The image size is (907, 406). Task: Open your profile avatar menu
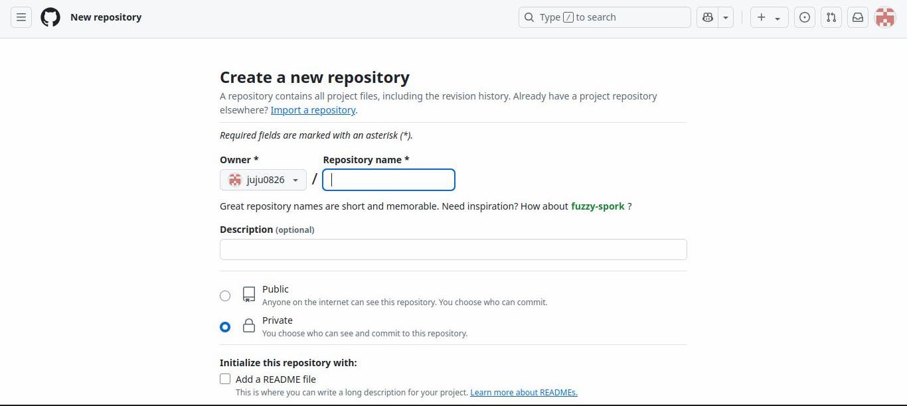click(885, 17)
